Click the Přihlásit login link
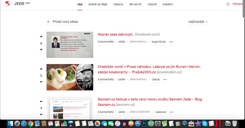 click(x=238, y=4)
